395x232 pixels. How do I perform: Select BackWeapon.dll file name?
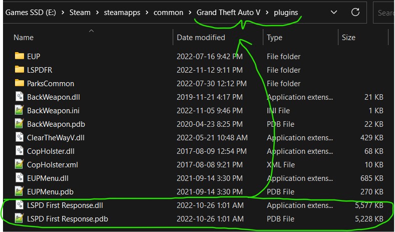[54, 97]
